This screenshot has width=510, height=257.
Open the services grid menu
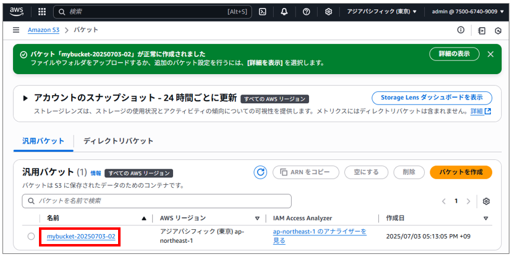(42, 12)
